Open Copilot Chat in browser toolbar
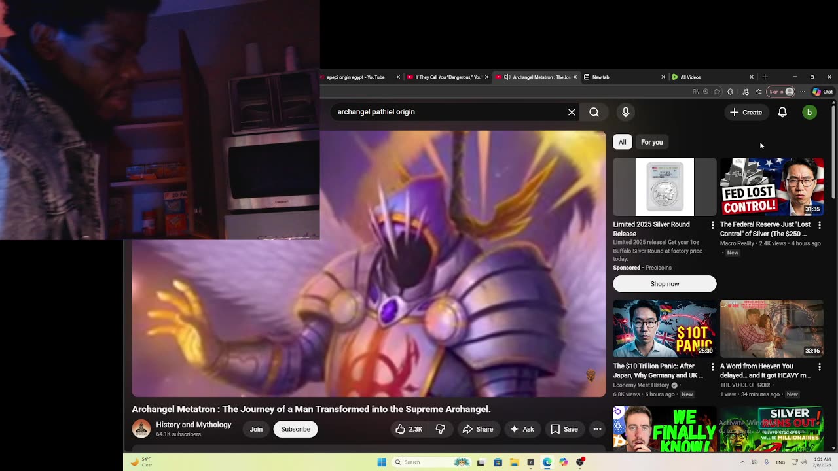This screenshot has height=471, width=838. pyautogui.click(x=822, y=92)
